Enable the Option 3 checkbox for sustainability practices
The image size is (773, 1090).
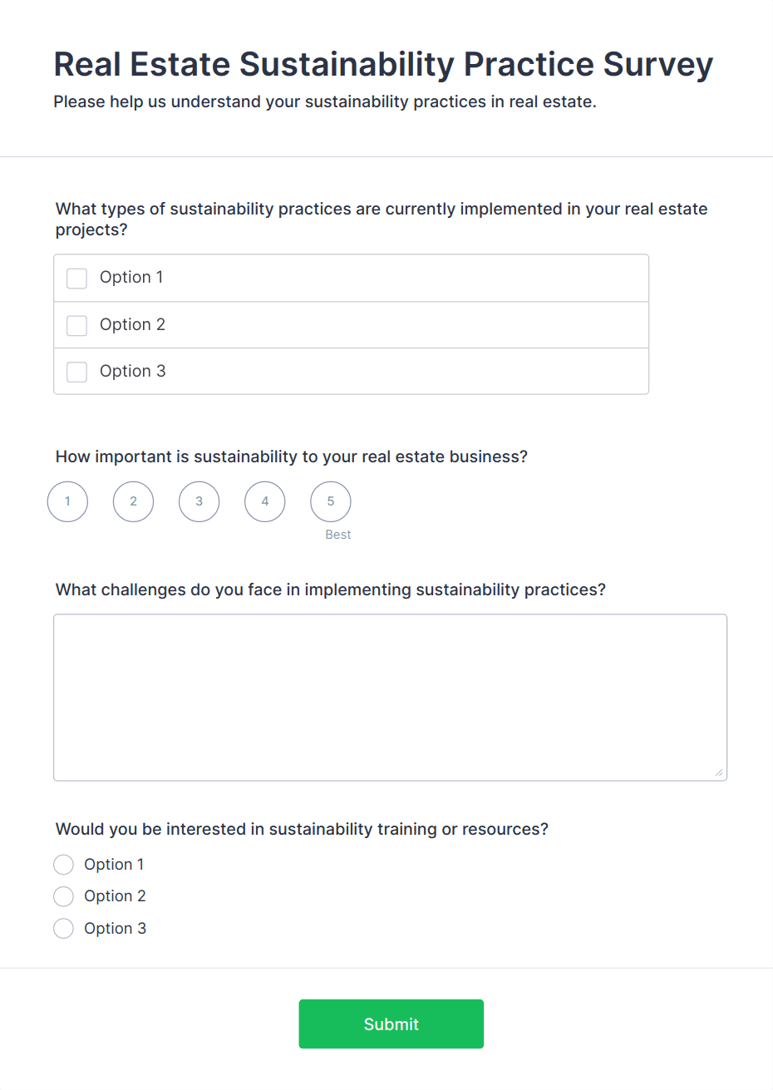tap(77, 372)
